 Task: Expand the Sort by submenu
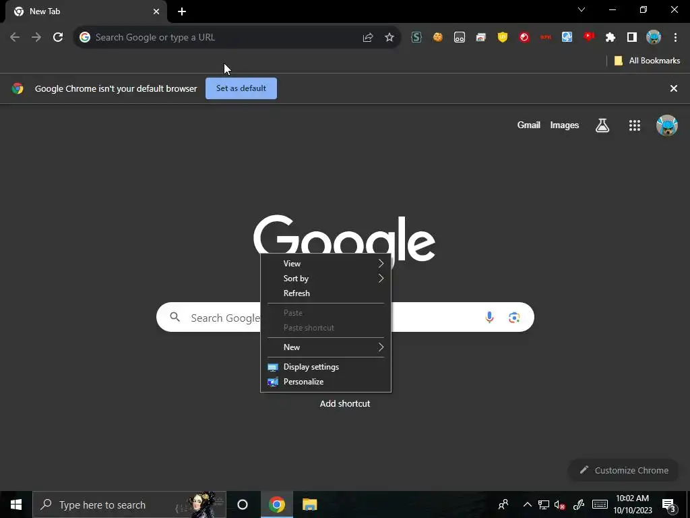click(325, 279)
